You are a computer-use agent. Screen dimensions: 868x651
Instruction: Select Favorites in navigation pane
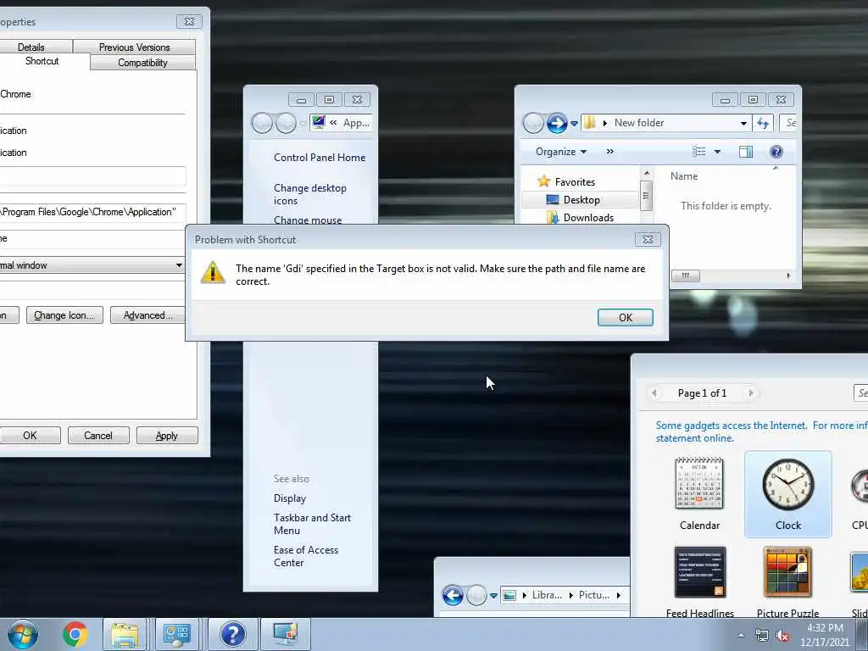point(566,181)
